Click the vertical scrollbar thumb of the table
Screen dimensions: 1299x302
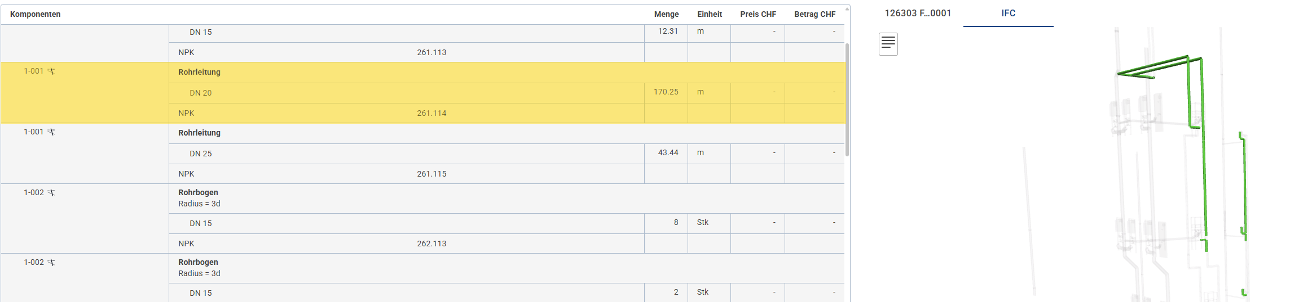click(x=847, y=100)
